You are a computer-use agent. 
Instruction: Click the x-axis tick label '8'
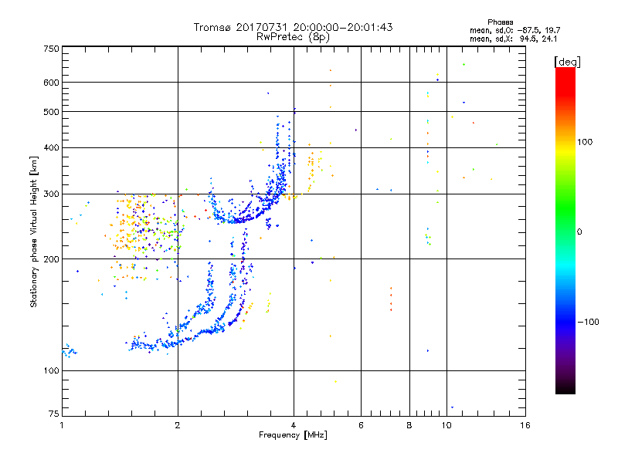click(409, 425)
